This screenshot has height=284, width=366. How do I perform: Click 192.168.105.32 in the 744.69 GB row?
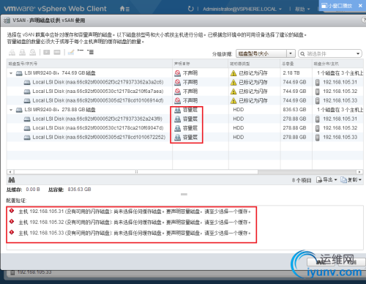point(340,91)
